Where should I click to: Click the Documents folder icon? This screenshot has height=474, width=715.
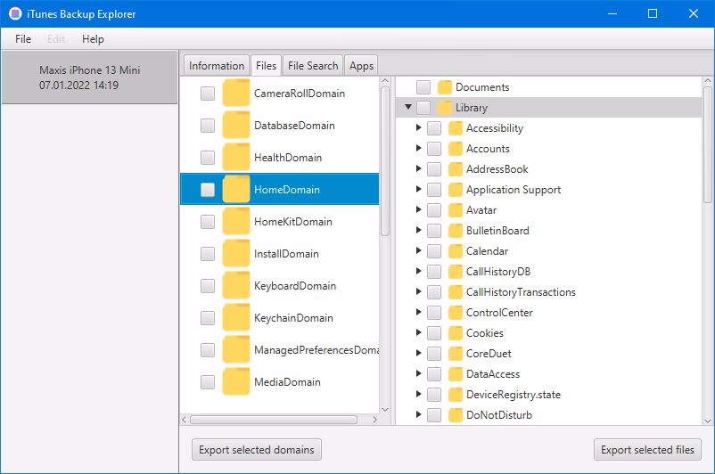tap(445, 87)
